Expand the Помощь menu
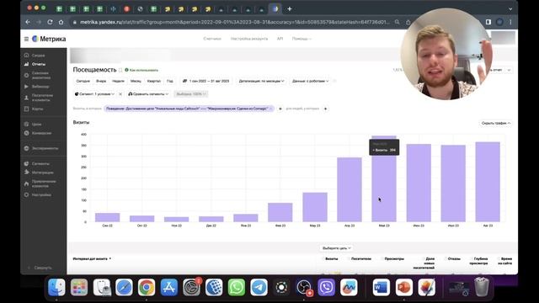 coord(302,39)
